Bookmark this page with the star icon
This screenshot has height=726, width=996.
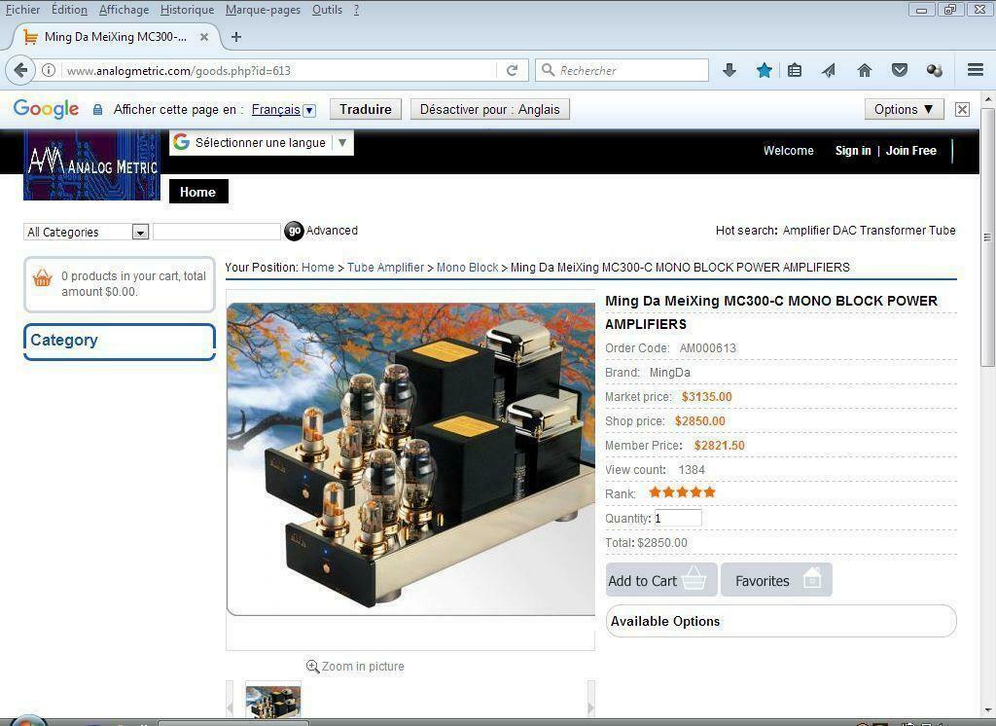coord(765,70)
